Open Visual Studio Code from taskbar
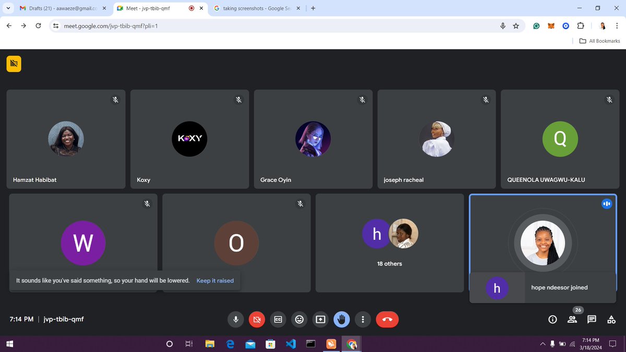This screenshot has height=352, width=626. [x=291, y=344]
